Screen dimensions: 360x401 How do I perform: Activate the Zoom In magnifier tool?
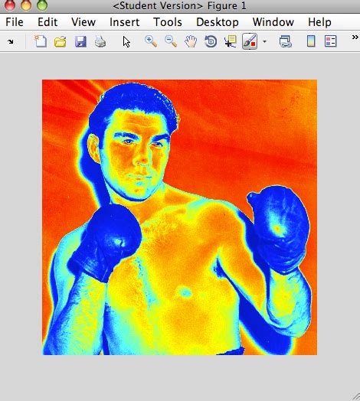pos(151,41)
